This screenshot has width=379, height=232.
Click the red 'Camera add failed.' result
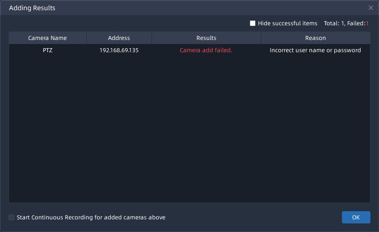[206, 51]
